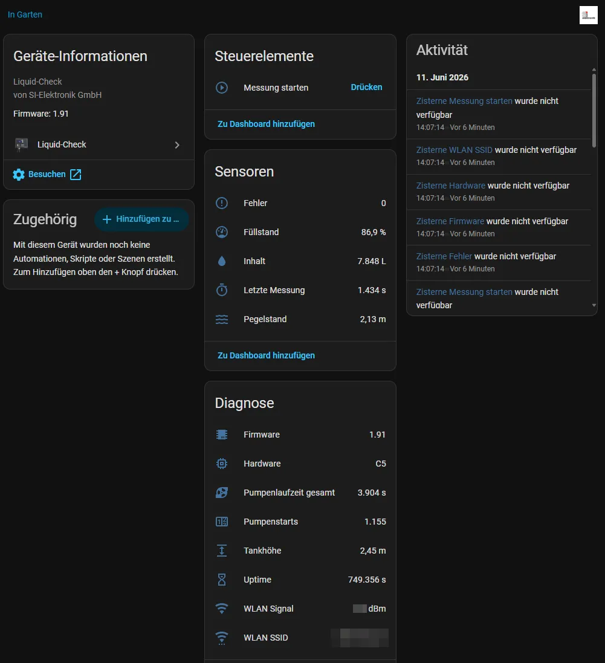The height and width of the screenshot is (663, 605).
Task: Open the Letzte Messung value 1.434 s
Action: pos(372,290)
